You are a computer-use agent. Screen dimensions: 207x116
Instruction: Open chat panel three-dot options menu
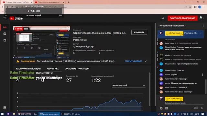pyautogui.click(x=203, y=26)
